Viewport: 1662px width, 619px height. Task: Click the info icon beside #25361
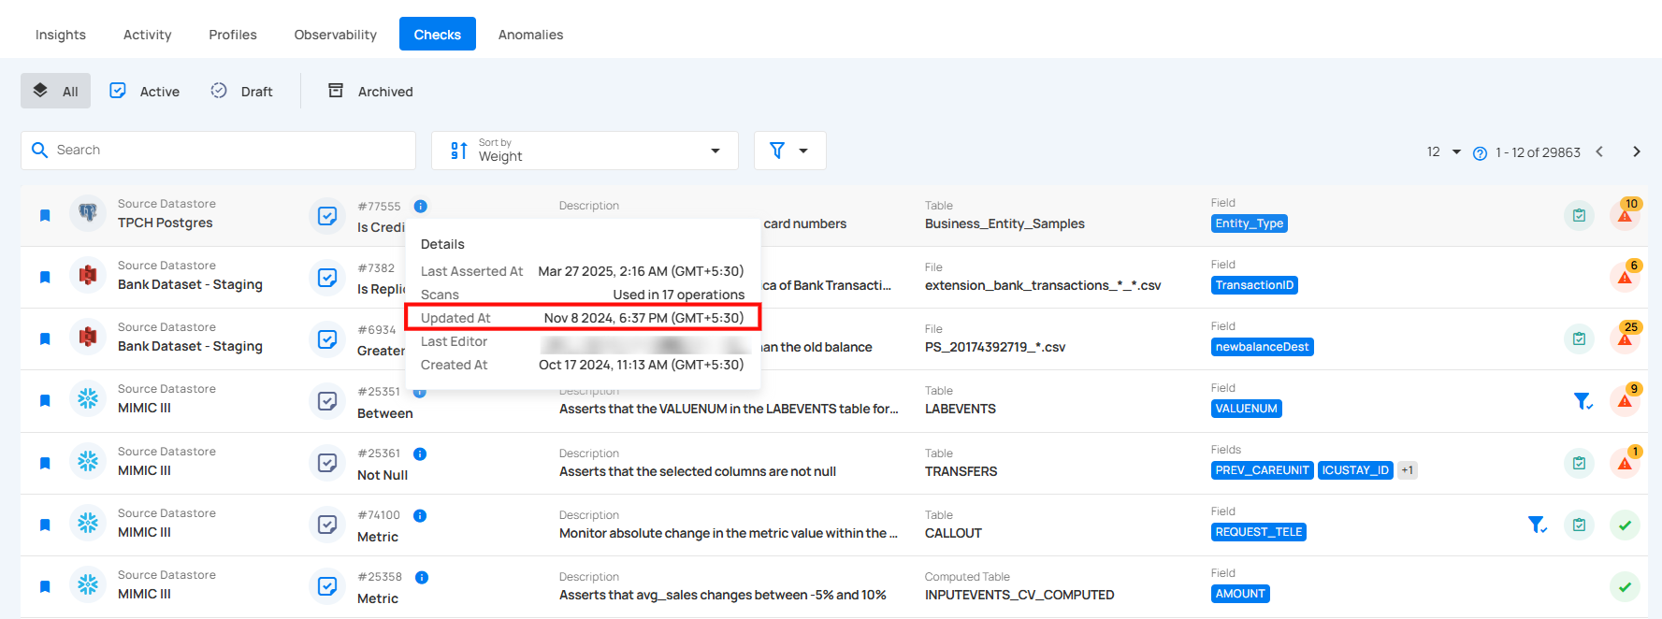(420, 453)
